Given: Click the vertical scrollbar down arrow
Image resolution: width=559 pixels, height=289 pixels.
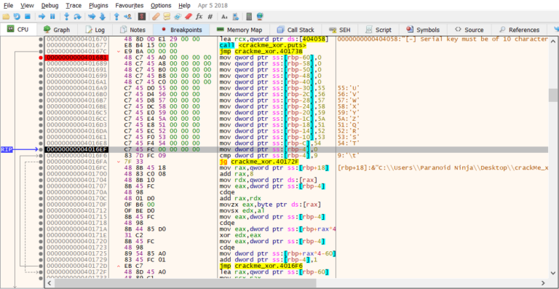Looking at the screenshot, I should tap(553, 274).
